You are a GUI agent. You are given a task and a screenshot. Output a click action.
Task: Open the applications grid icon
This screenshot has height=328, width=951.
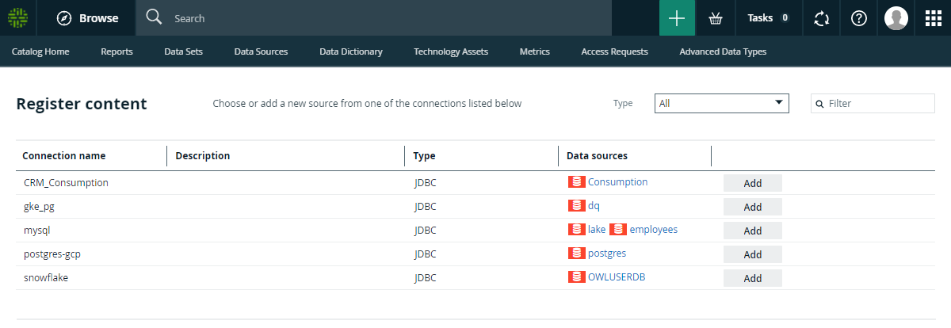[x=933, y=18]
